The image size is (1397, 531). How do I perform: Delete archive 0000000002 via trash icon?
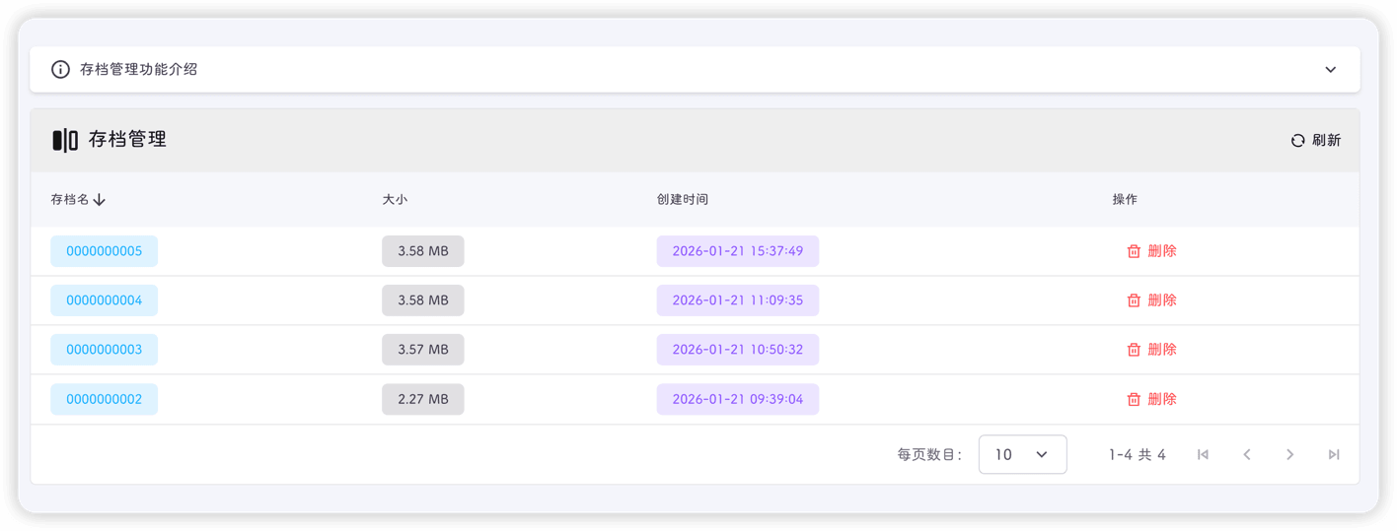1134,399
